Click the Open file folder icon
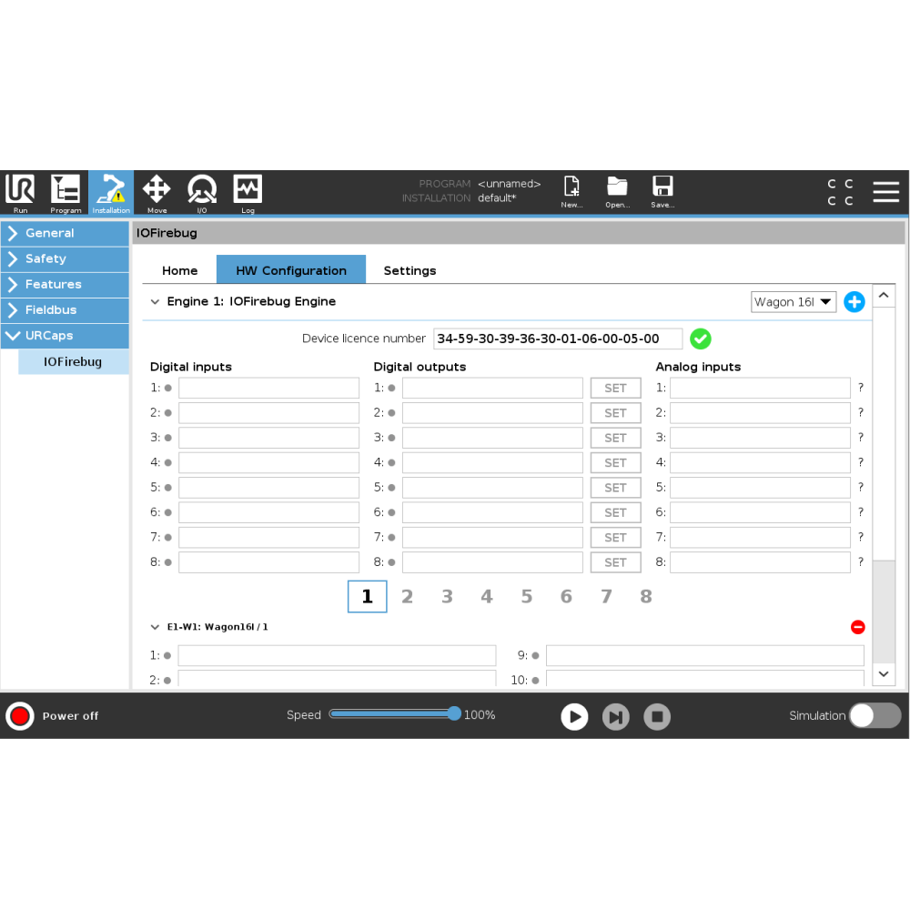 point(617,191)
